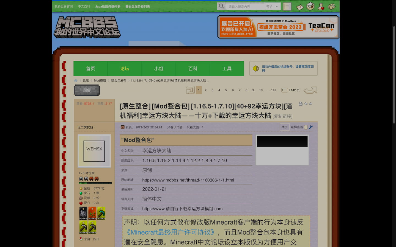Click the second pickaxe medal in second row
This screenshot has width=396, height=247.
click(x=92, y=227)
